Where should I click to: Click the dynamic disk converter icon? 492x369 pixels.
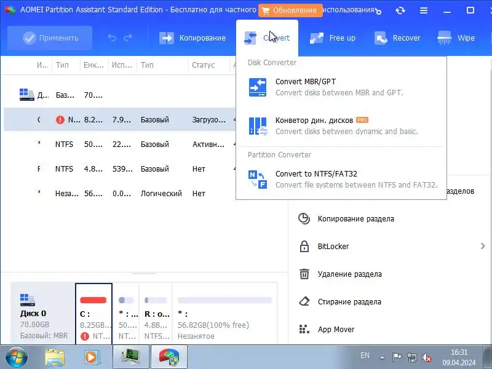(x=258, y=126)
